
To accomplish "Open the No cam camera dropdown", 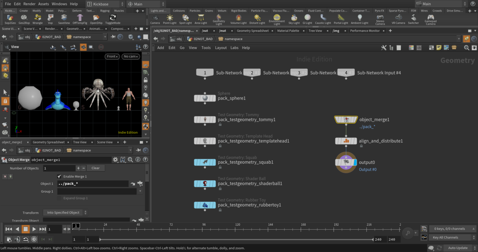I will click(131, 57).
